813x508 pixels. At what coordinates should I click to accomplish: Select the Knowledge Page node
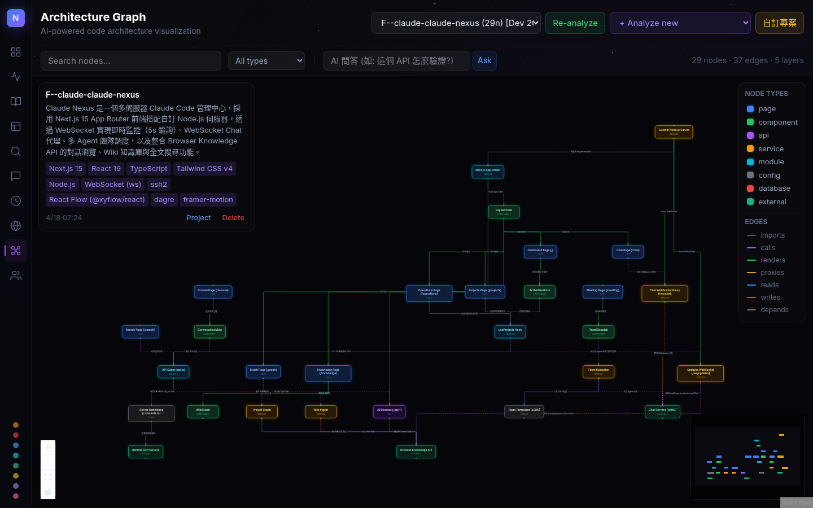coord(328,373)
